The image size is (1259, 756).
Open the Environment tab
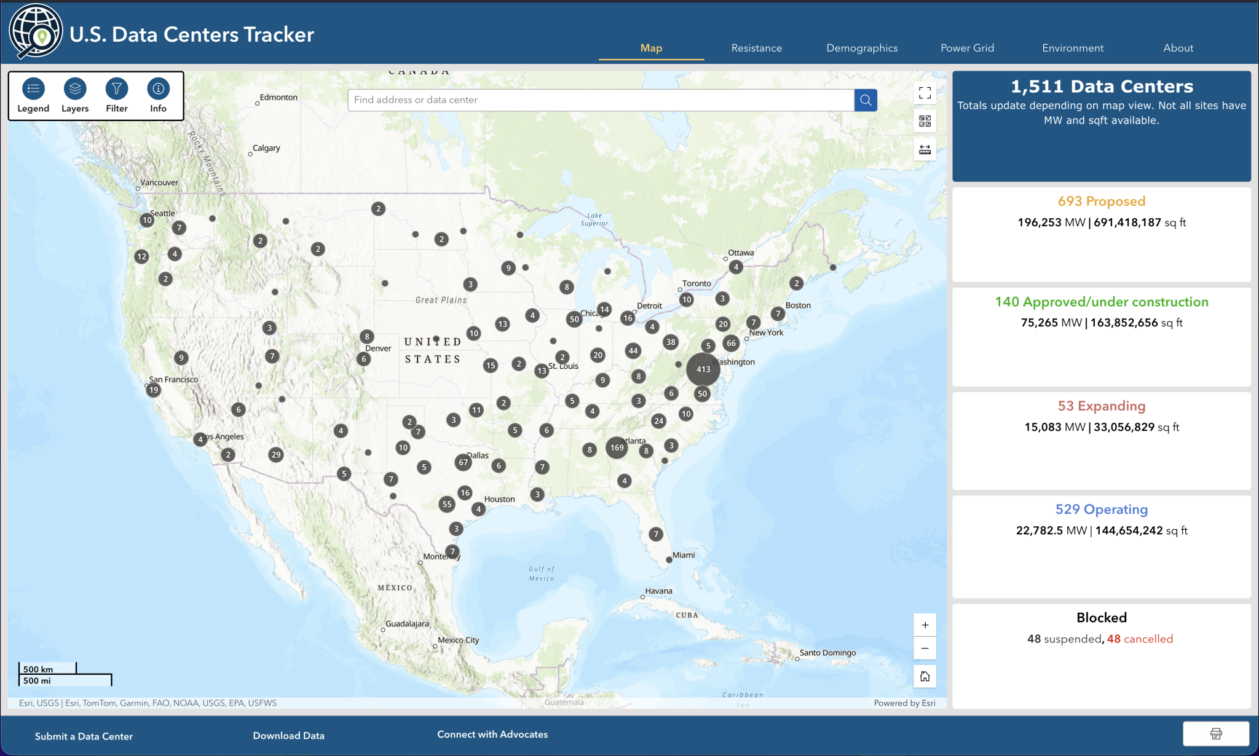pos(1073,48)
